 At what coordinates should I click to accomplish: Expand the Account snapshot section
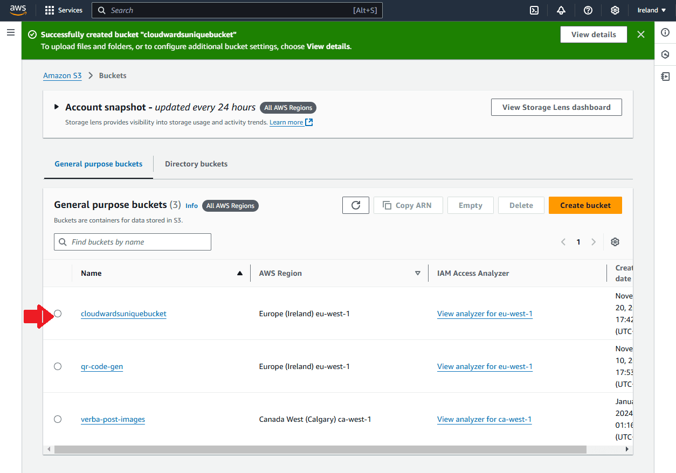click(x=57, y=107)
